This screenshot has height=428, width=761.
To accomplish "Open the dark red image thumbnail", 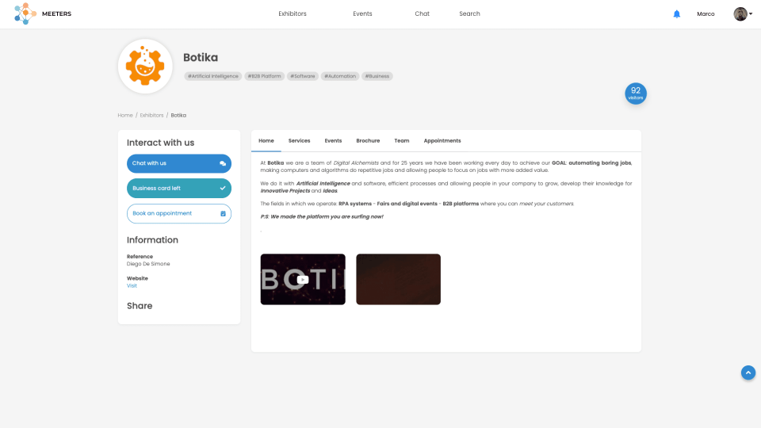I will pyautogui.click(x=399, y=280).
